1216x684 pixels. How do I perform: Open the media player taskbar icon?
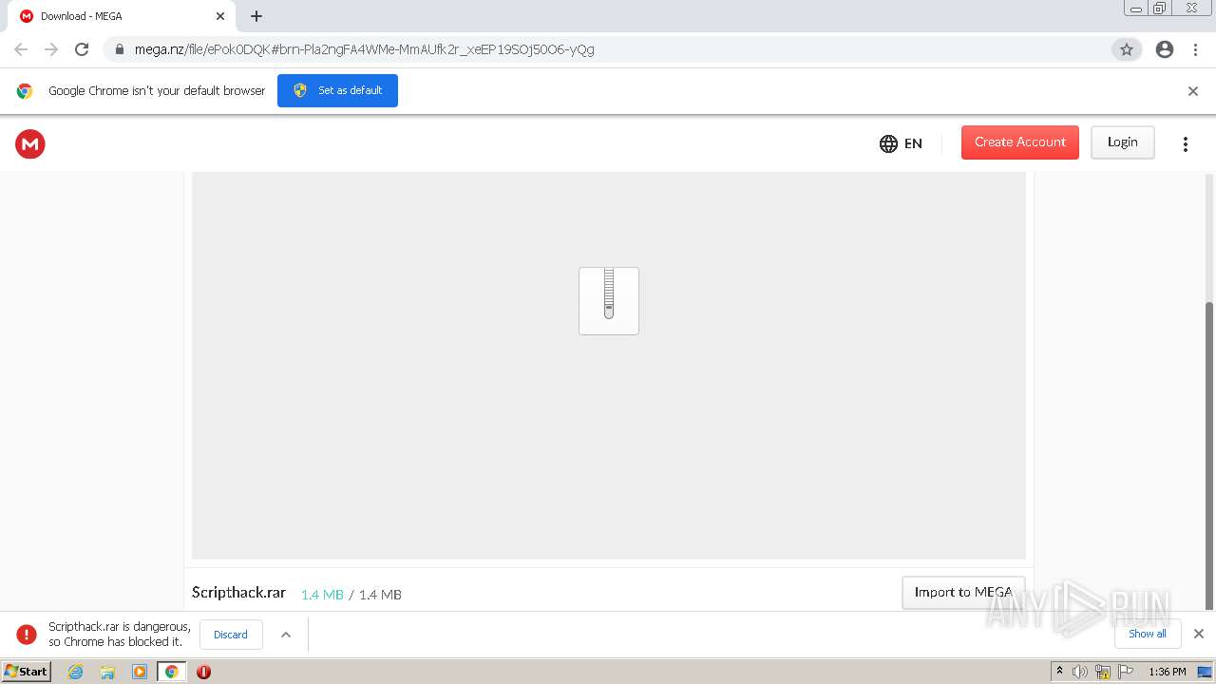140,672
